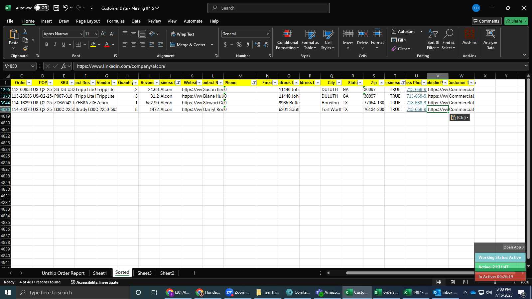This screenshot has height=299, width=532.
Task: Click Center horizontal alignment icon
Action: [x=134, y=45]
